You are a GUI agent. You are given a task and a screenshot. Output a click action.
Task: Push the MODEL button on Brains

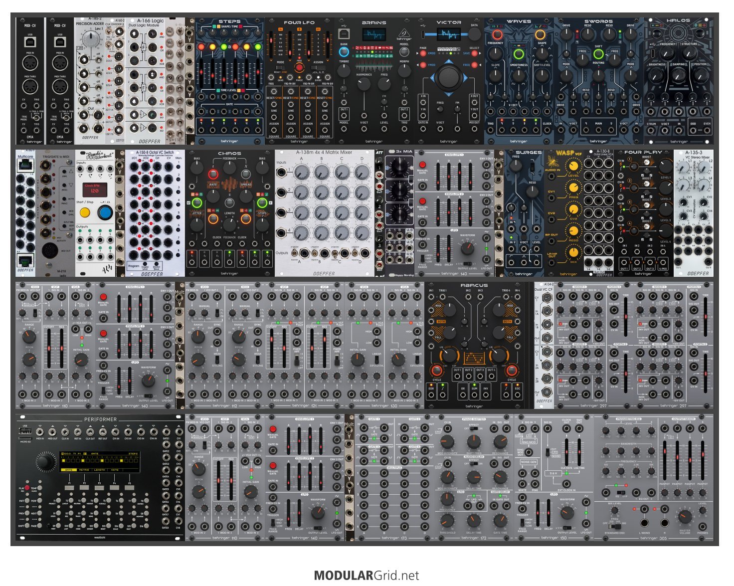[404, 52]
